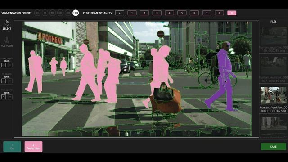Select pedestrian instance 2
Viewport: 288px width, 162px height.
[144, 13]
